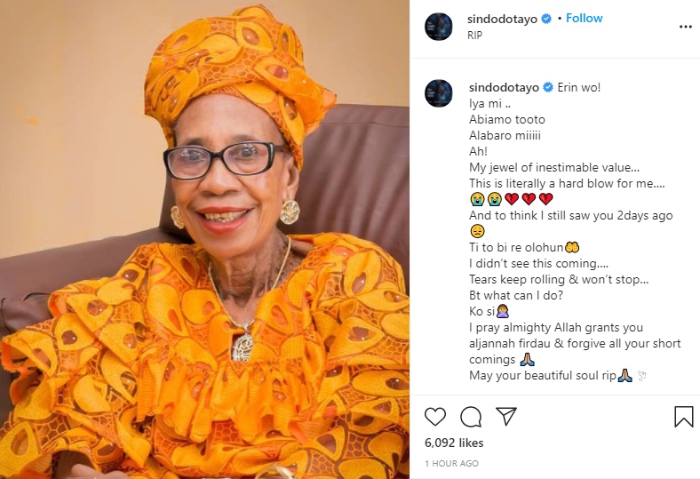Click the photo of woman in orange

point(204,240)
